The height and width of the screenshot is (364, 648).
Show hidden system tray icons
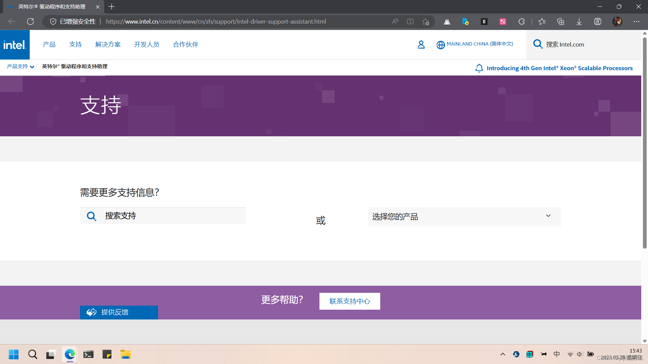point(503,354)
